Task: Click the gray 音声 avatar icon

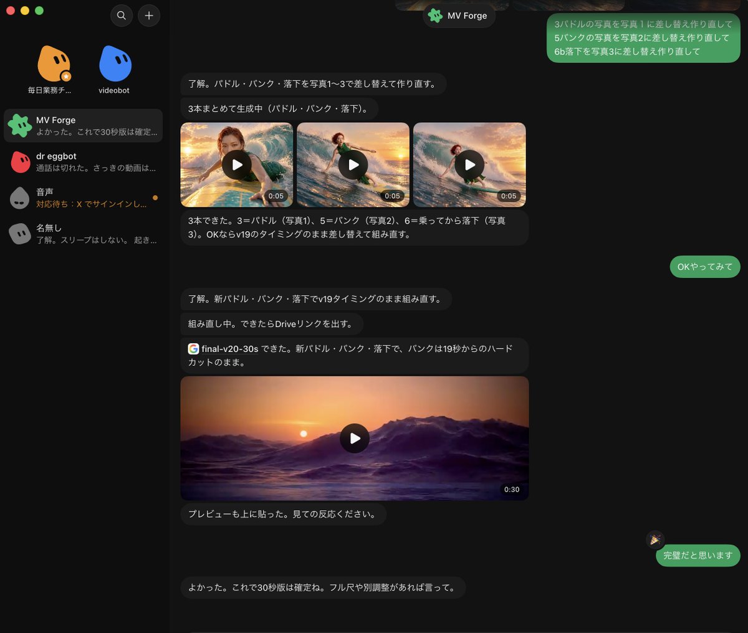Action: 20,198
